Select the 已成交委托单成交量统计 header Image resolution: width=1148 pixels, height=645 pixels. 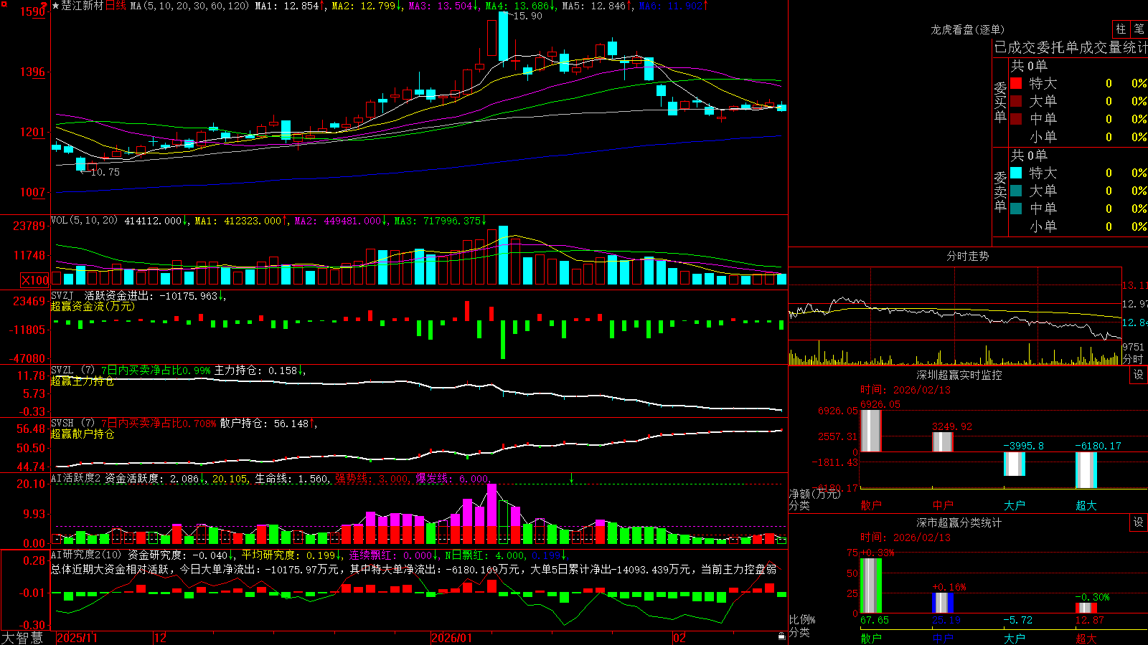pos(1071,47)
